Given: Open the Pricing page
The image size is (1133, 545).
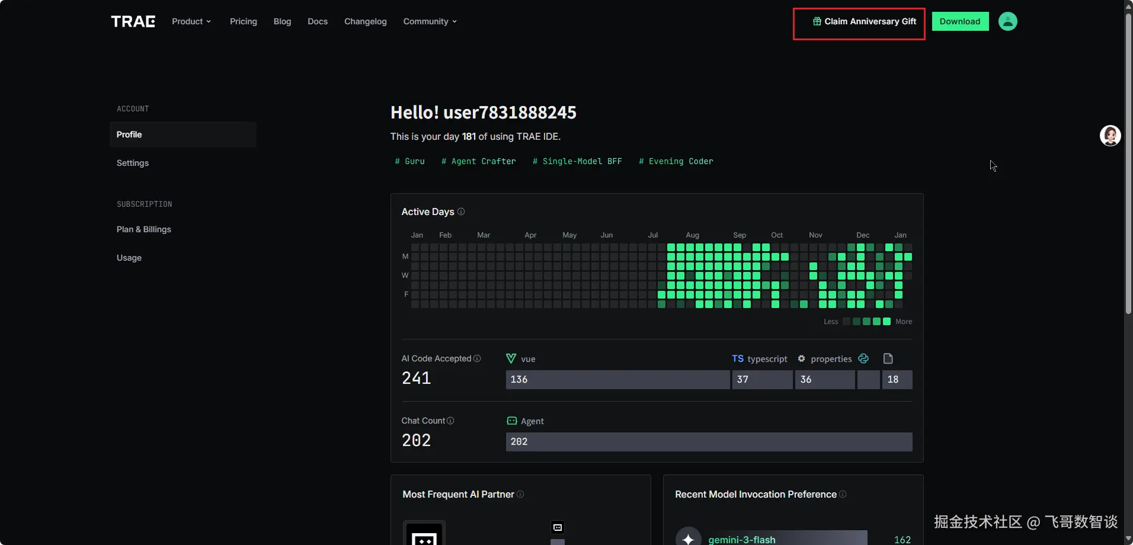Looking at the screenshot, I should [244, 21].
